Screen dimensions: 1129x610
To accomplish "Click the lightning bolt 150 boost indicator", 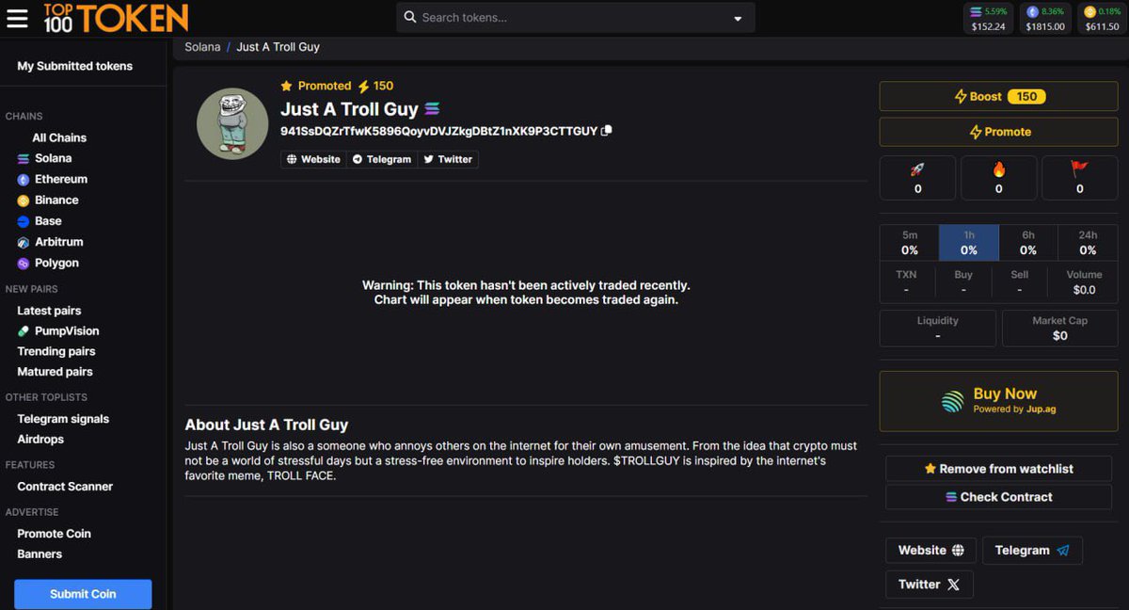I will [x=375, y=86].
